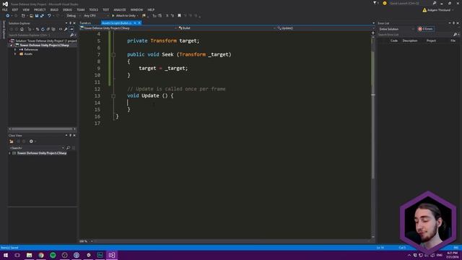The height and width of the screenshot is (260, 462).
Task: Click the notifications flag icon
Action: [x=375, y=3]
